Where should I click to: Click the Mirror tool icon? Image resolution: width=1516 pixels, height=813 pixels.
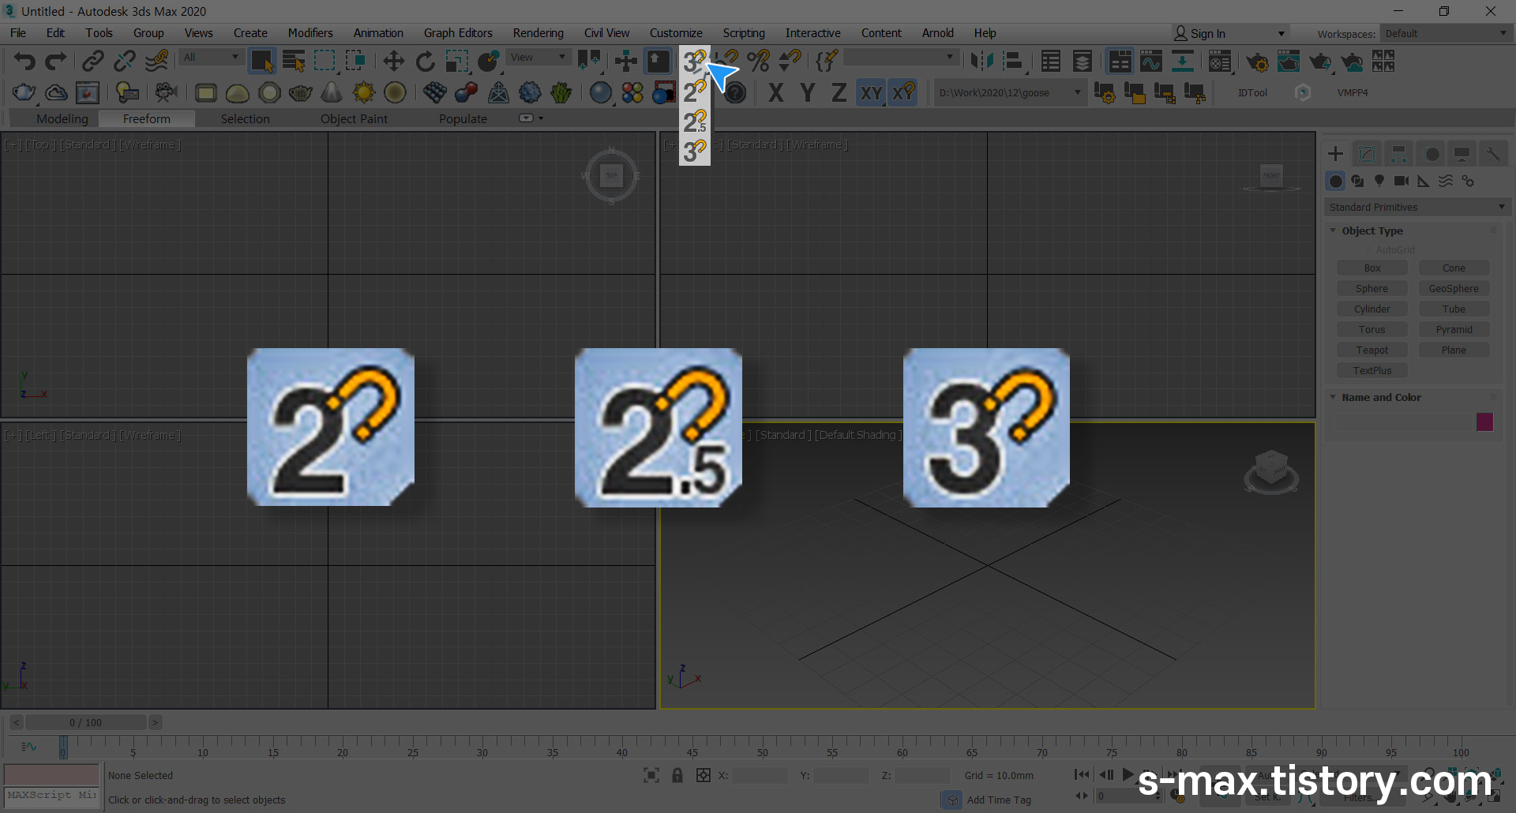point(981,61)
